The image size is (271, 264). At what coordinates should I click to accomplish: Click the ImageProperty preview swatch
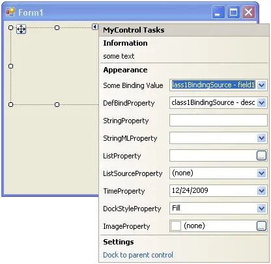pyautogui.click(x=176, y=226)
